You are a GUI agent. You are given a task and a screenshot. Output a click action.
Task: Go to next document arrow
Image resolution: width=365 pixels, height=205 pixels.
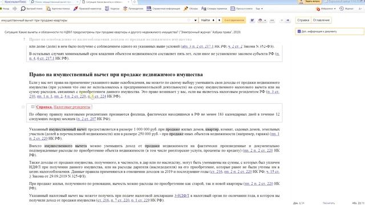pos(287,20)
